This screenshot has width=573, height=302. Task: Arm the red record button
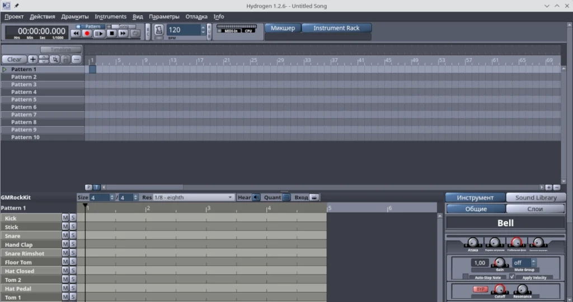pos(87,33)
